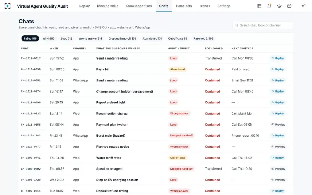Click the Email Sun 11:31 cell
Image resolution: width=312 pixels, height=195 pixels.
coord(242,80)
